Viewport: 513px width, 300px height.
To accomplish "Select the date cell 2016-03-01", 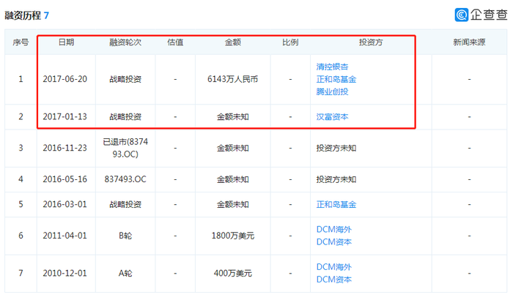I will click(x=64, y=204).
